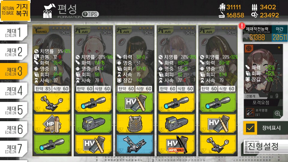Select the blue exoskeleton equipment slot
Viewport: 288px width, 162px height.
135,144
